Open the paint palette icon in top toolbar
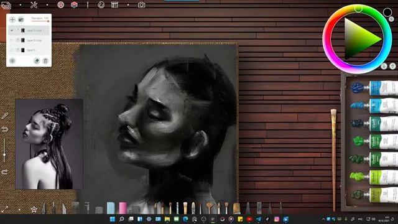Viewport: 398px width, 224px height. point(101,5)
